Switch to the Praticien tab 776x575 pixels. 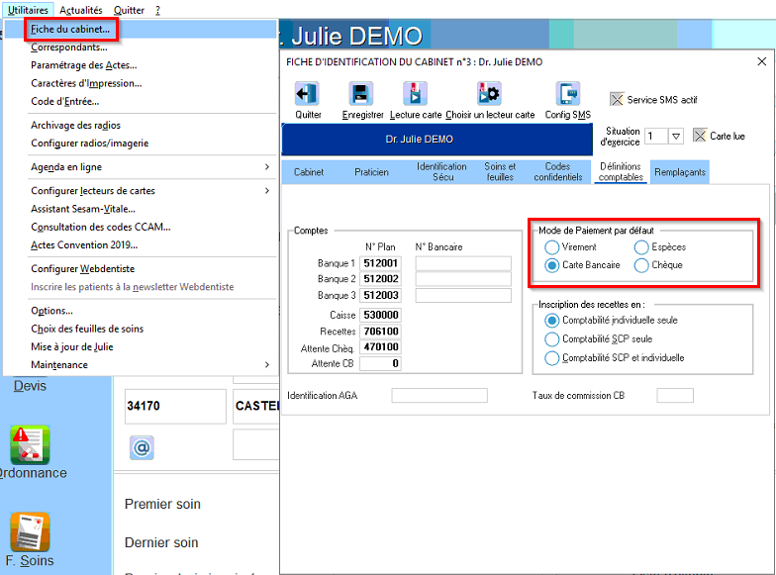tap(371, 172)
